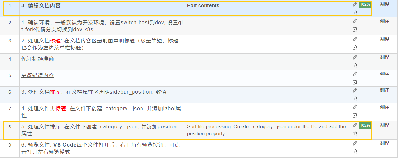Click the pencil edit icon in row 5

click(x=354, y=74)
